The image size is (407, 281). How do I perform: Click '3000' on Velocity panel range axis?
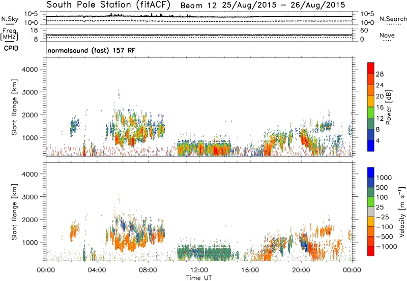point(30,197)
